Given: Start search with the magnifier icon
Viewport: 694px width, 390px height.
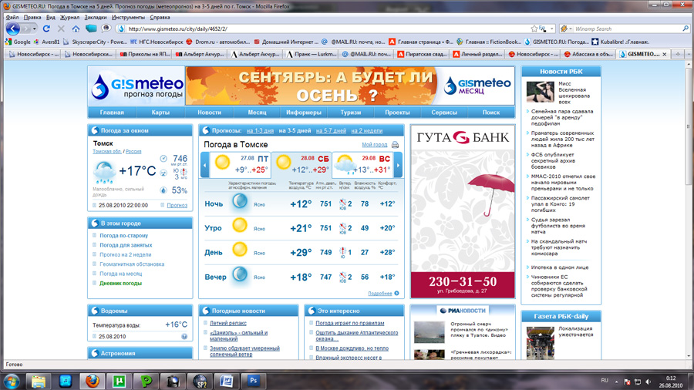Looking at the screenshot, I should tap(686, 29).
